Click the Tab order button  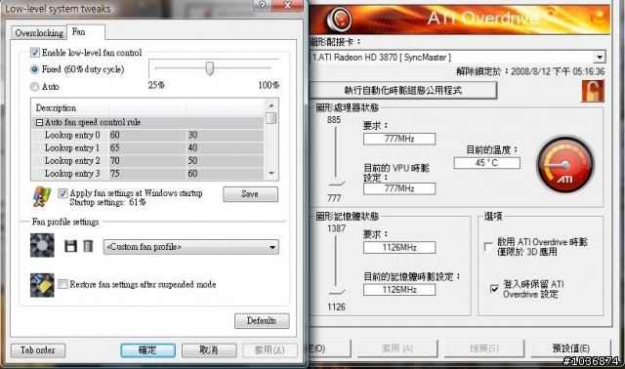[38, 350]
